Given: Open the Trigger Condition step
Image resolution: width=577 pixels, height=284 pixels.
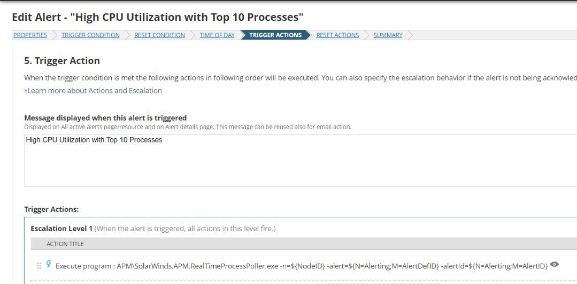Looking at the screenshot, I should click(90, 35).
